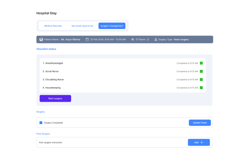Uncheck the Surgery Completed checkbox
Viewport: 250px width, 159px height.
click(x=41, y=123)
